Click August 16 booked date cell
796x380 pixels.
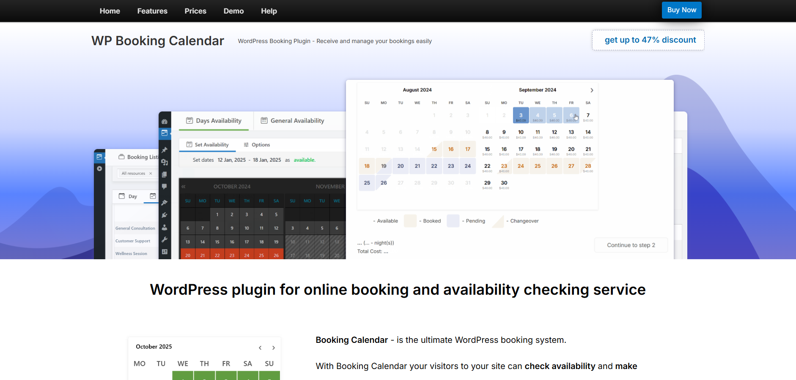point(451,149)
